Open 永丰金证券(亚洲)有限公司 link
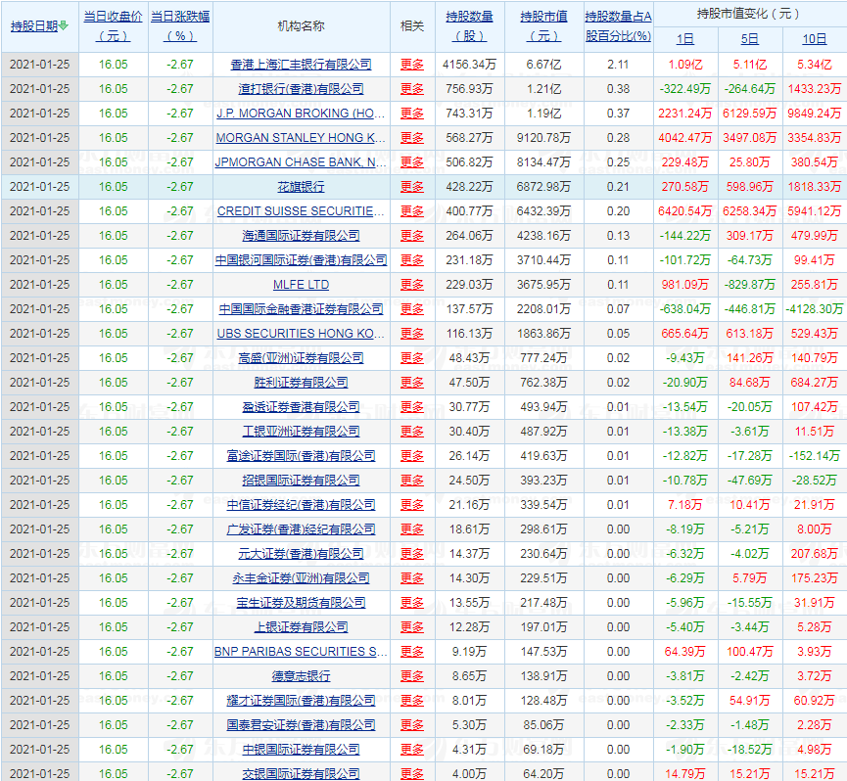 [x=301, y=578]
